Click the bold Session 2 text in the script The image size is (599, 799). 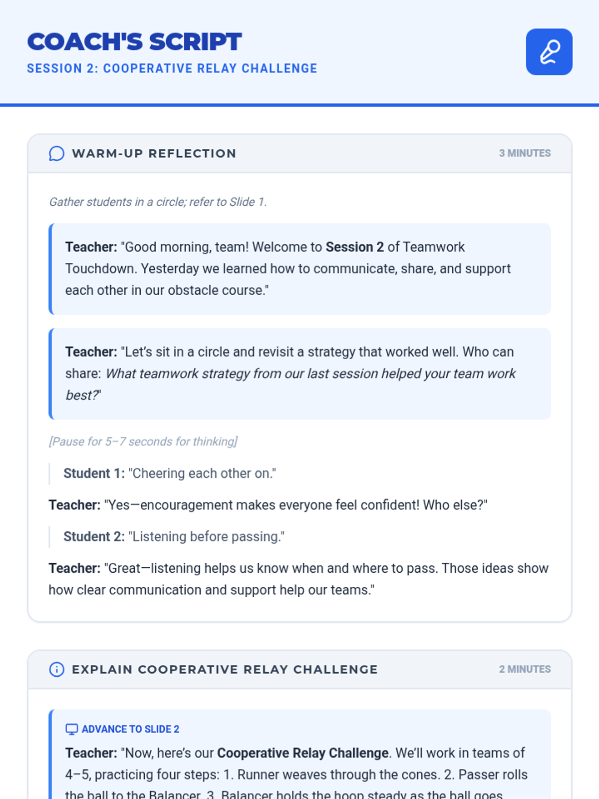(x=354, y=247)
